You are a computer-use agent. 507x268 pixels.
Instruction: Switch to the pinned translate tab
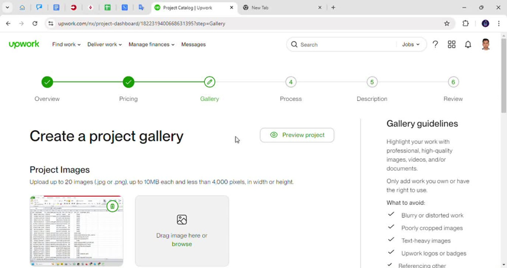tap(141, 8)
